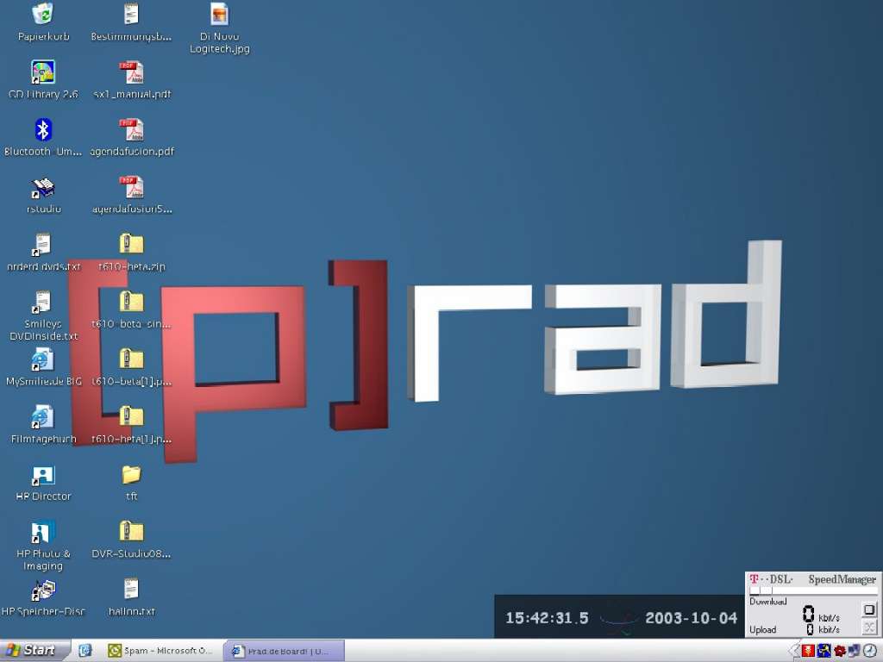
Task: Select the Di Novo Logitech.jpg image
Action: pyautogui.click(x=219, y=15)
